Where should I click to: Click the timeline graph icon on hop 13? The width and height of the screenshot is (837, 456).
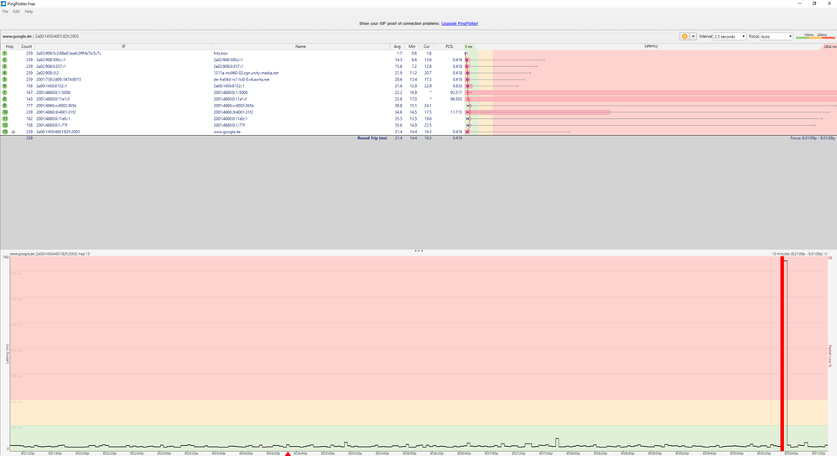coord(13,132)
